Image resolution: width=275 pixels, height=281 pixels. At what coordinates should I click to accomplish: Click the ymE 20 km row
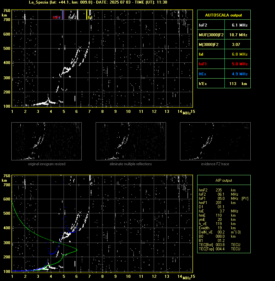coord(217,220)
